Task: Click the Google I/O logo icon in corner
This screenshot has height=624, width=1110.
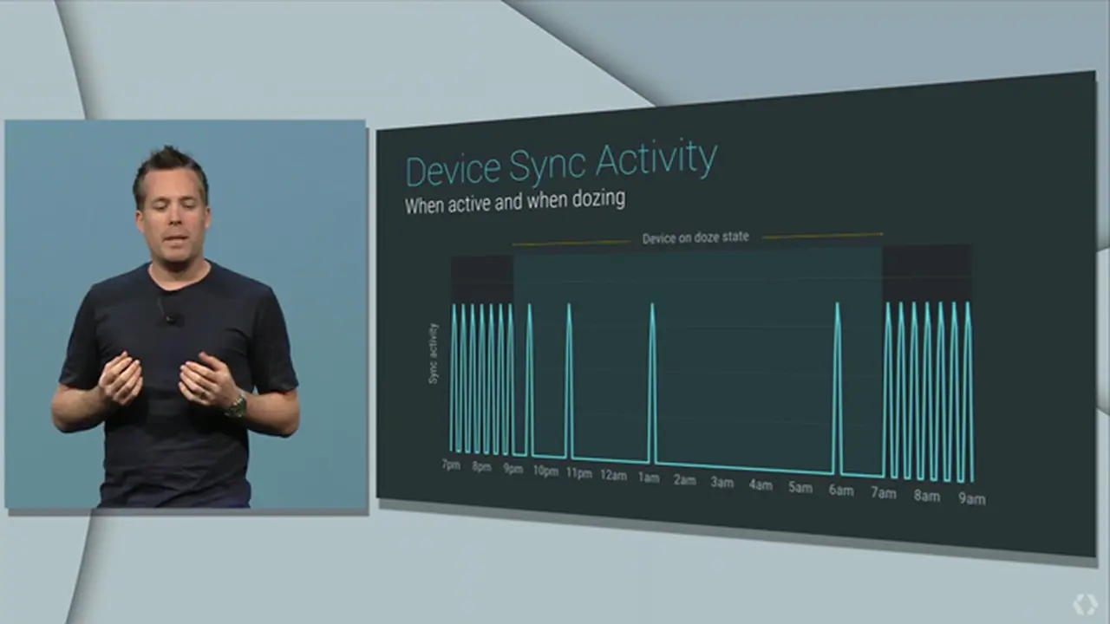Action: (1085, 603)
